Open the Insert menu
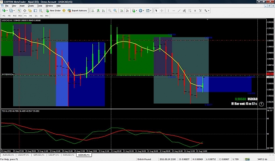 coord(22,6)
